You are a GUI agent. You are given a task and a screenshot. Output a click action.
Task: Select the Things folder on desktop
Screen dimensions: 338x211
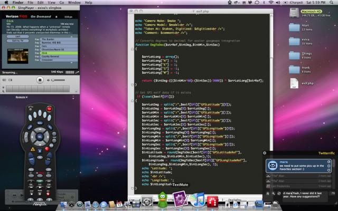pyautogui.click(x=294, y=55)
